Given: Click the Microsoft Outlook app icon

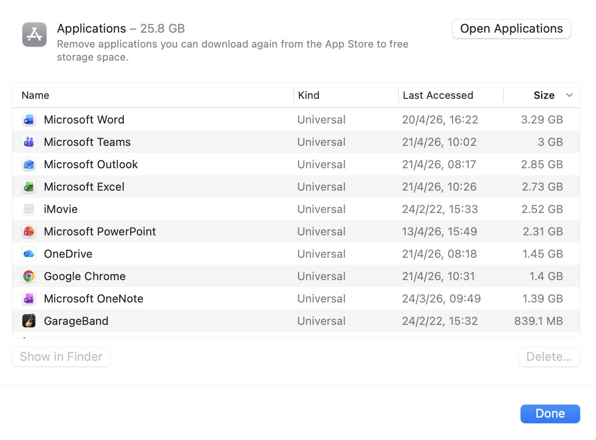Looking at the screenshot, I should 29,165.
